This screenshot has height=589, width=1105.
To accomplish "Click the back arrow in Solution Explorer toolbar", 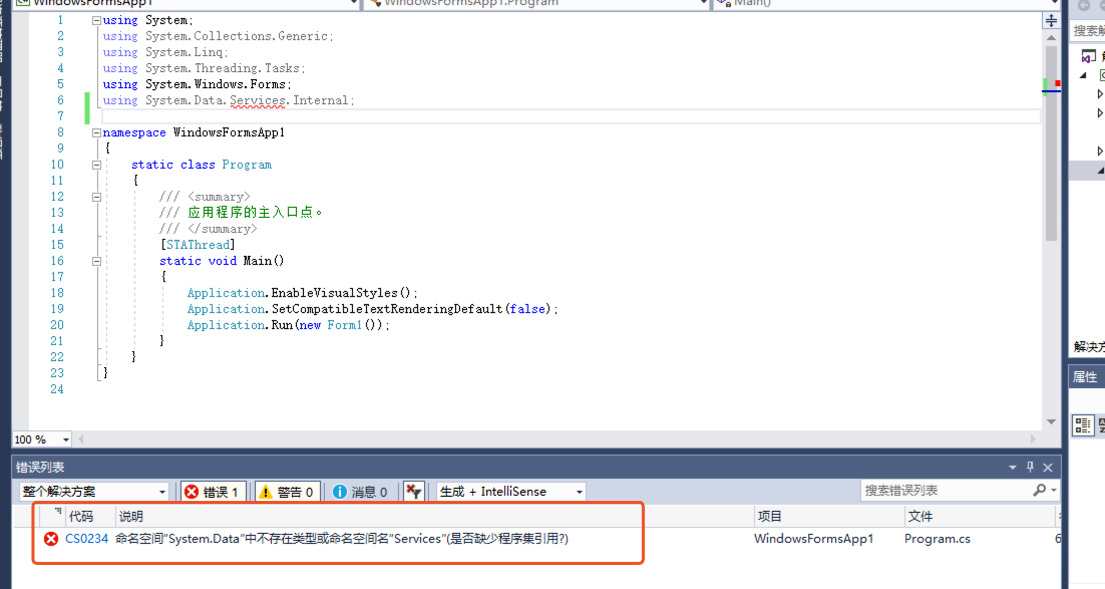I will [x=1084, y=5].
